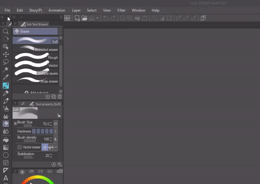Select the Frame border tool
260x184 pixels.
[x=6, y=163]
